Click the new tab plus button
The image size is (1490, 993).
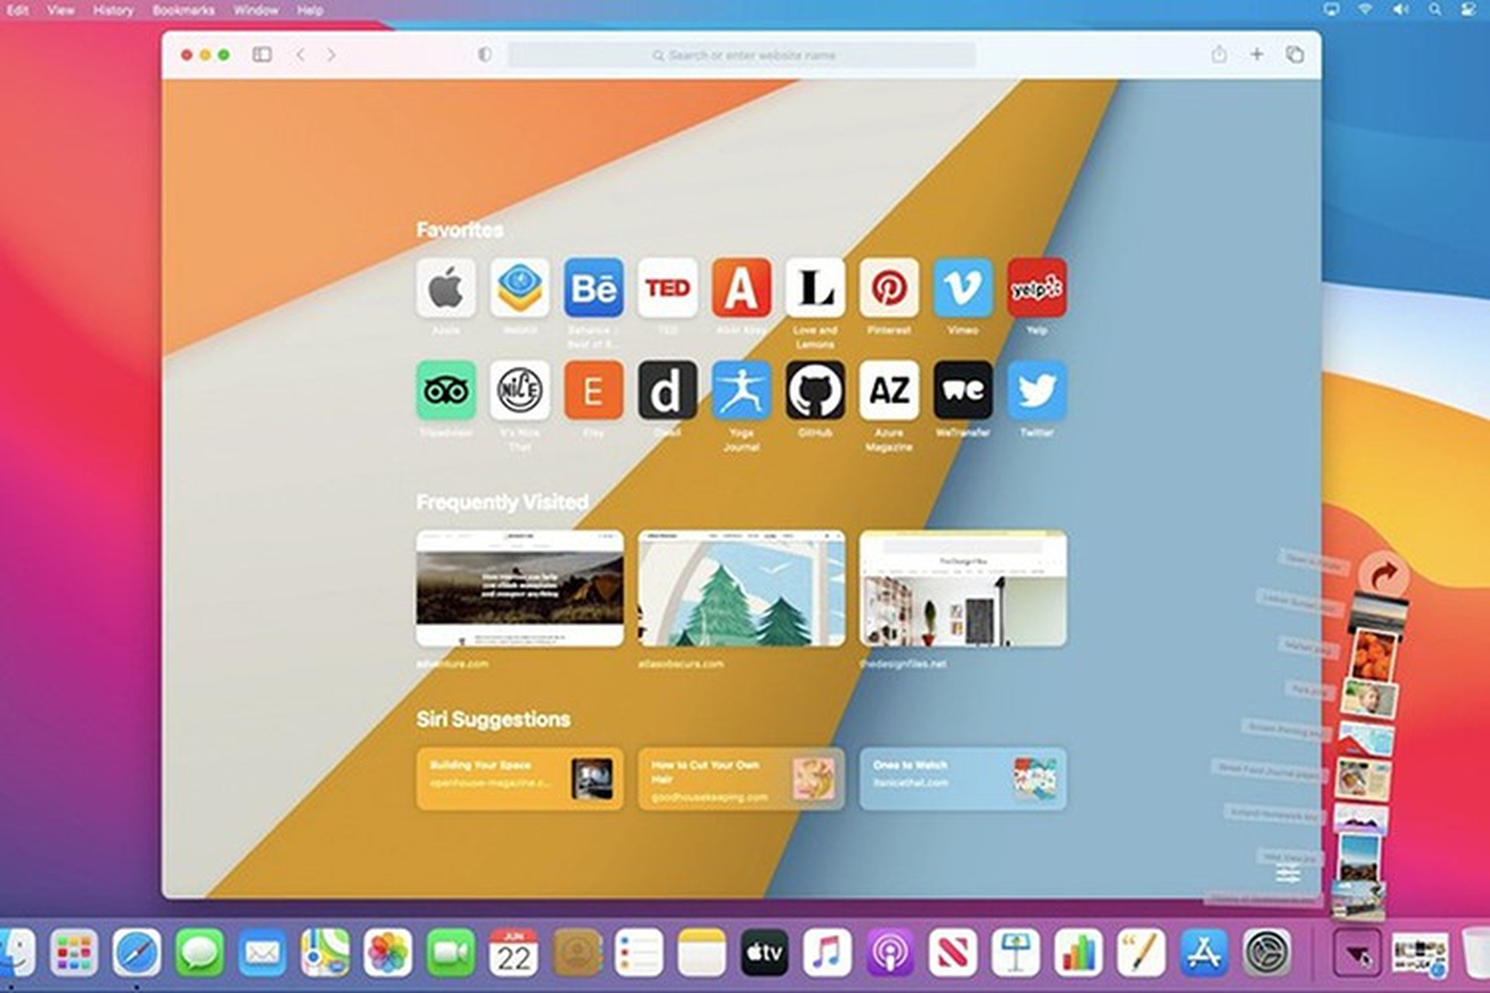point(1256,55)
